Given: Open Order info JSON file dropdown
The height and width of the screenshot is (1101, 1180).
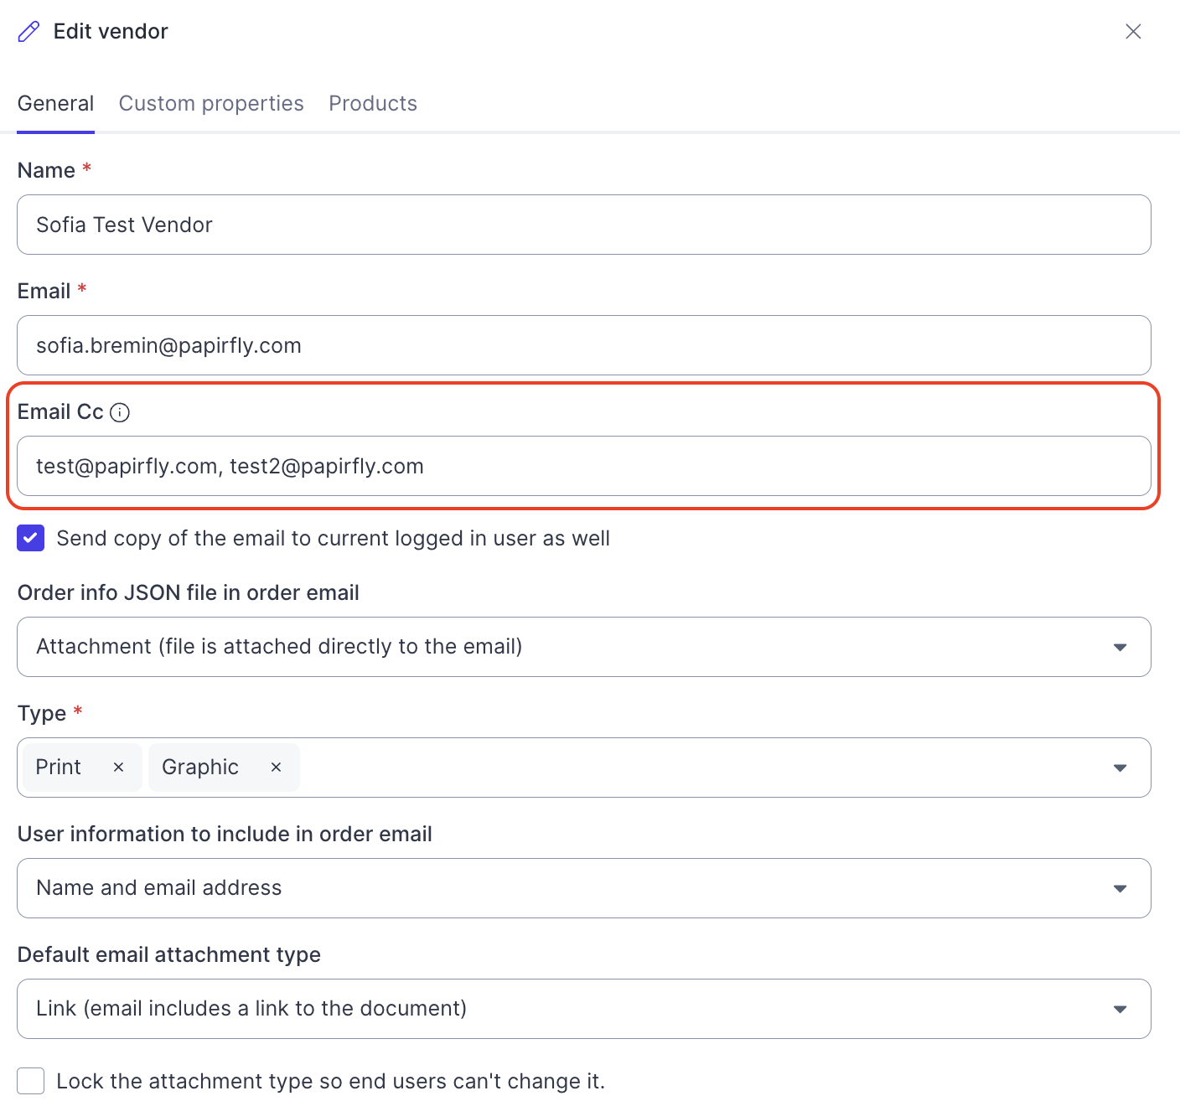Looking at the screenshot, I should [x=584, y=647].
